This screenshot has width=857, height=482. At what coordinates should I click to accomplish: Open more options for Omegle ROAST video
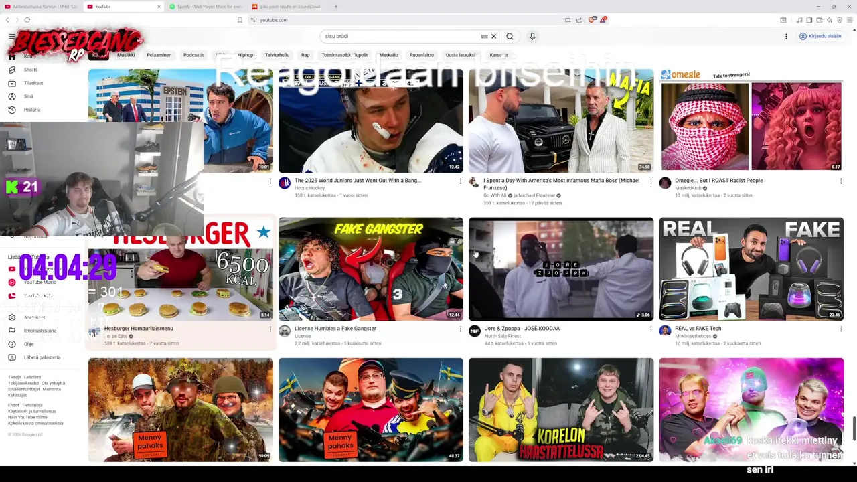840,181
